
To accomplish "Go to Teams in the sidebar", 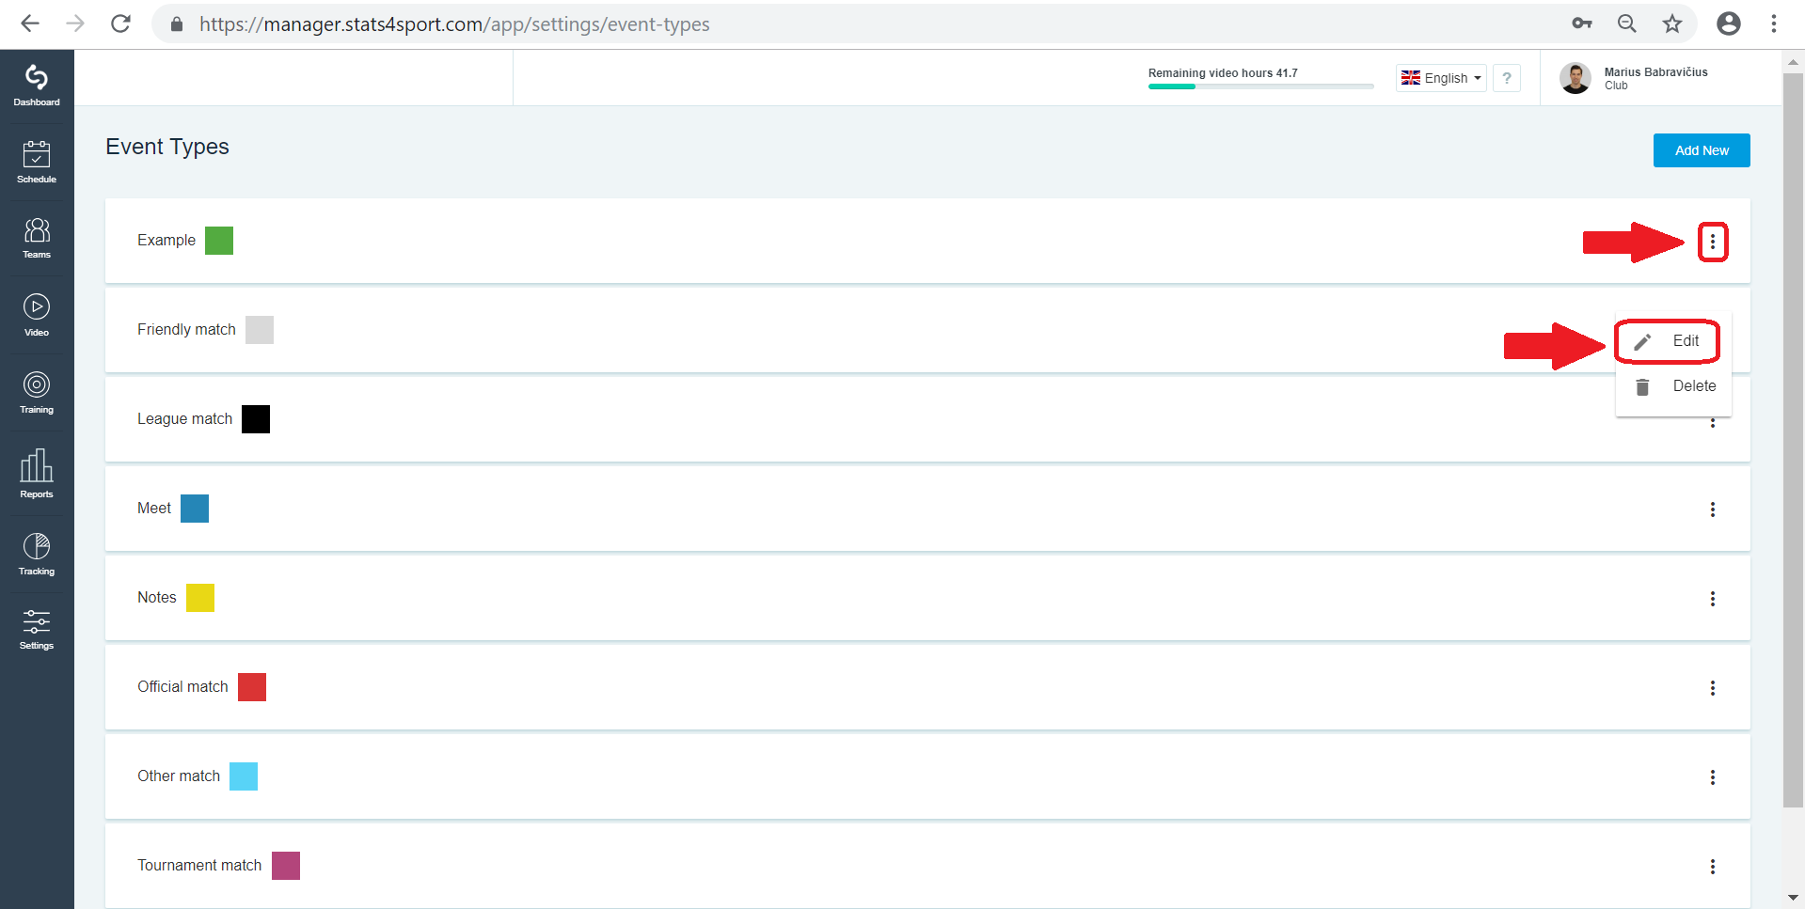I will click(37, 238).
